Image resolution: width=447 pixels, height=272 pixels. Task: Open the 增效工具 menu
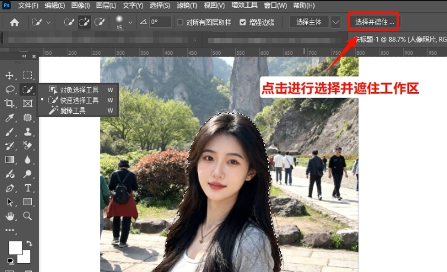244,5
